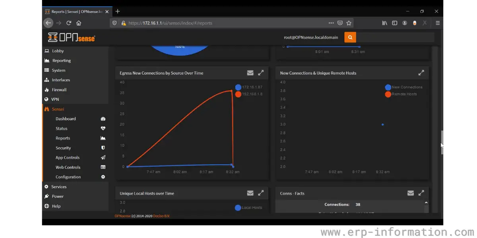The image size is (477, 238).
Task: Open the library icon in toolbar
Action: point(384,23)
